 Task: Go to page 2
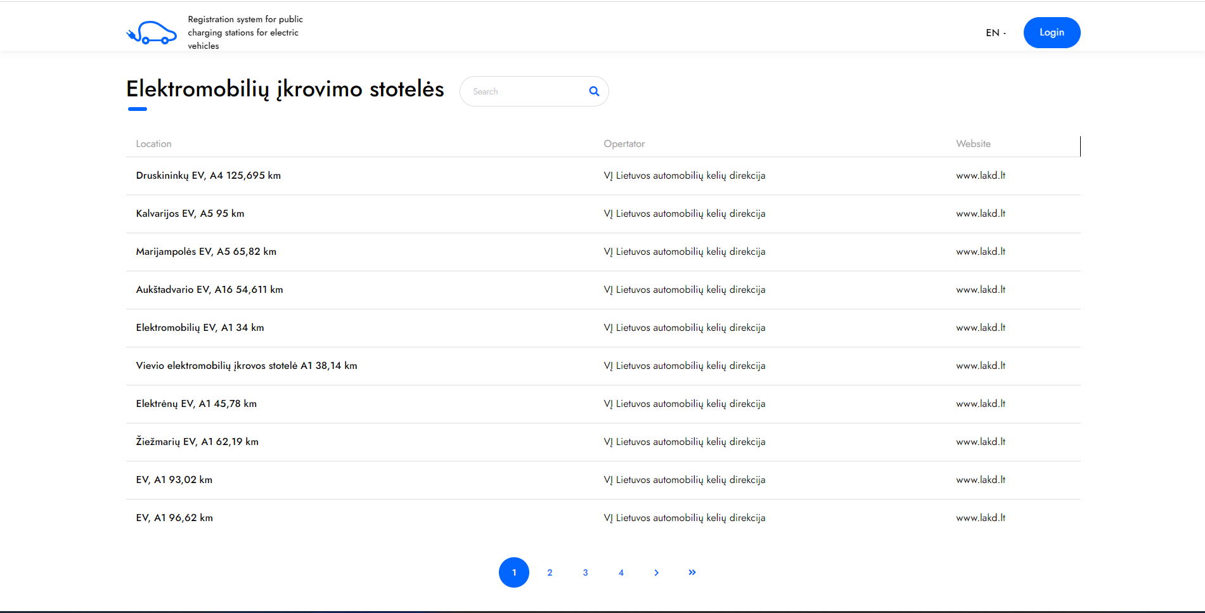550,572
